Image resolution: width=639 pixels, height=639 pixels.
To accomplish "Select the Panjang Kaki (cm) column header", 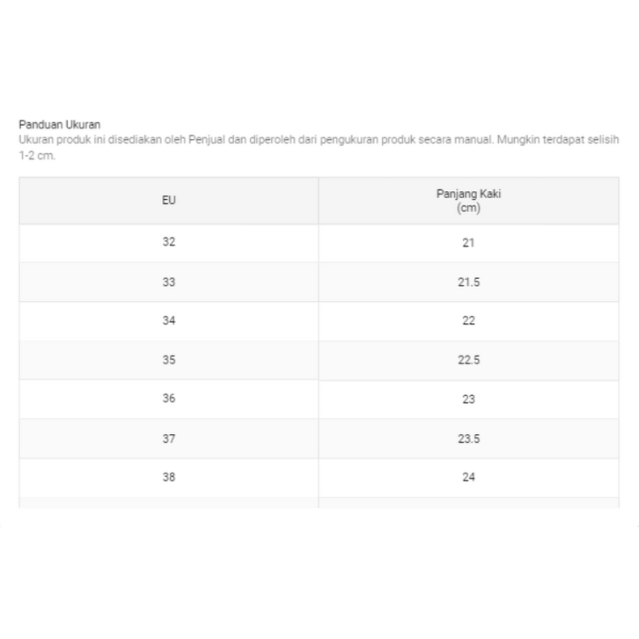I will tap(468, 201).
